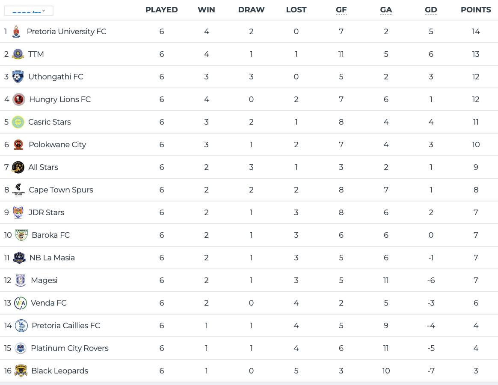Click the Black Leopards logo
This screenshot has width=498, height=385.
coord(21,371)
